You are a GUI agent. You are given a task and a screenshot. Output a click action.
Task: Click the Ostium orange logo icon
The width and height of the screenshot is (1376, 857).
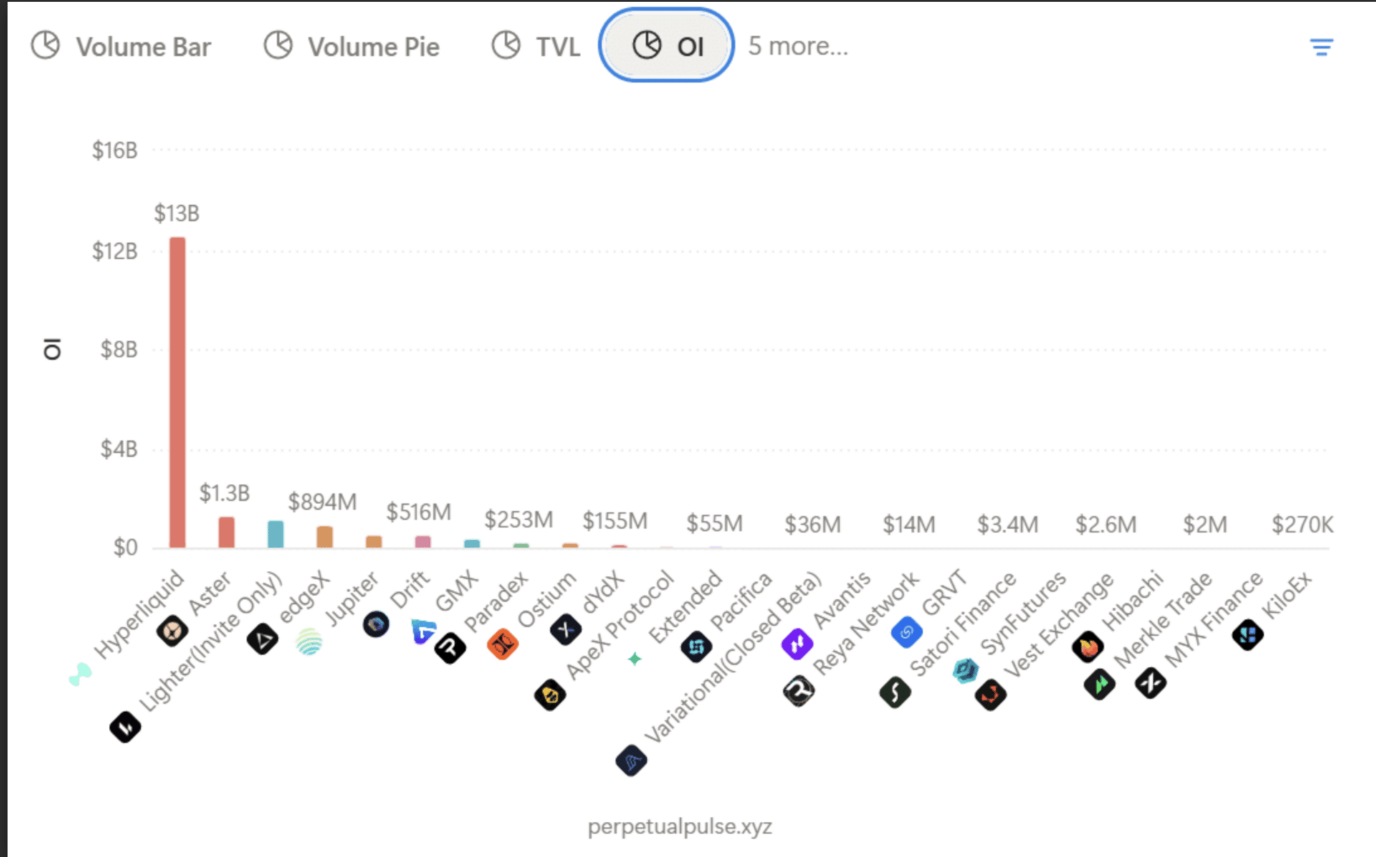click(502, 644)
